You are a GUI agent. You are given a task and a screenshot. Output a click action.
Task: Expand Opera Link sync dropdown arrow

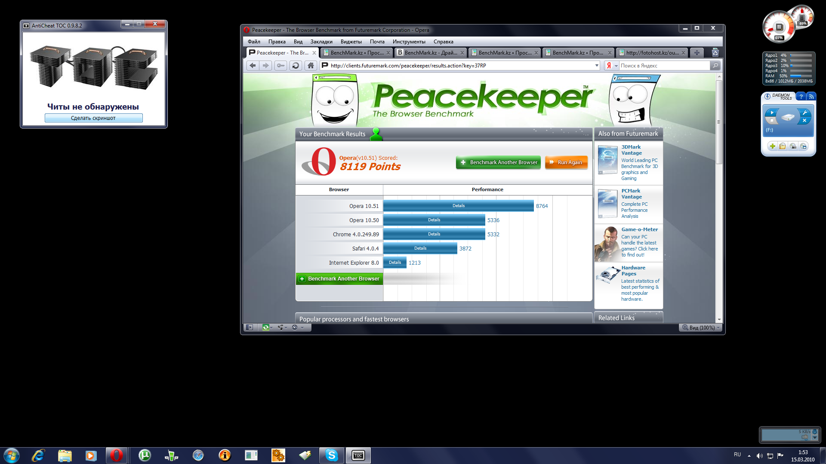pos(271,328)
